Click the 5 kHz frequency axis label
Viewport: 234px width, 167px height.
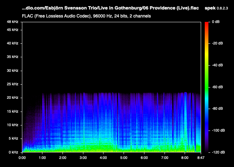click(14, 139)
